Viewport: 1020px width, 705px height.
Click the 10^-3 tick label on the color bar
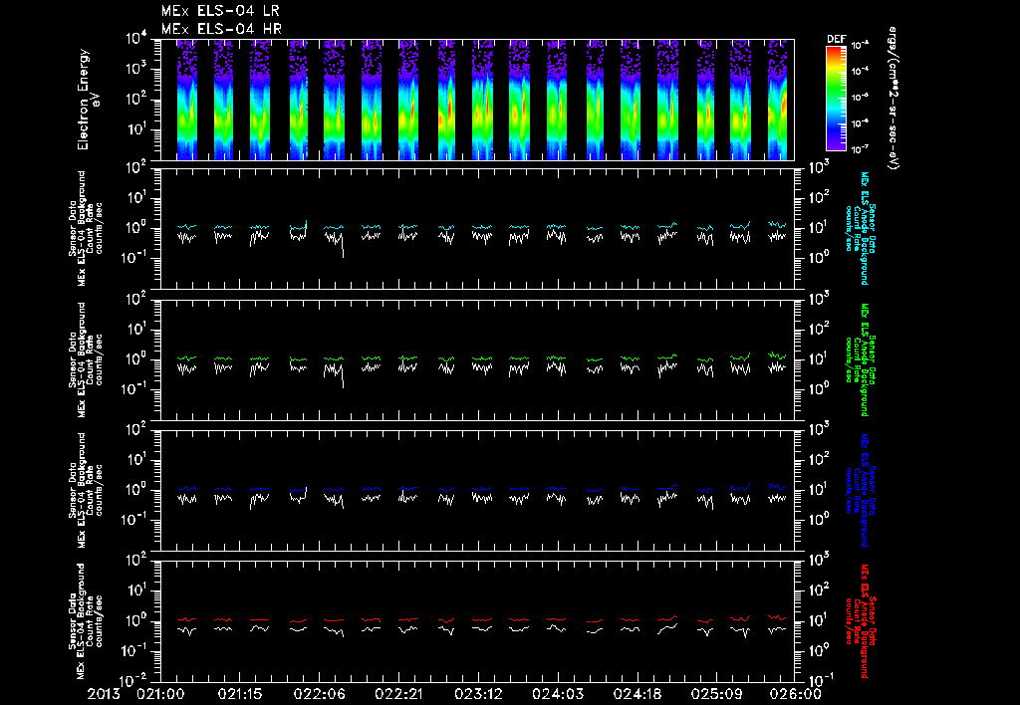click(x=860, y=46)
